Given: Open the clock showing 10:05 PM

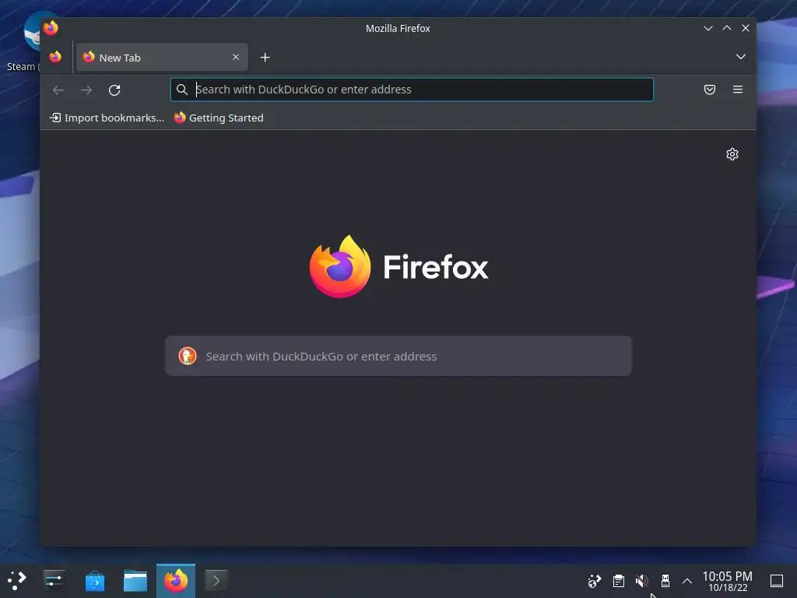Looking at the screenshot, I should click(728, 581).
